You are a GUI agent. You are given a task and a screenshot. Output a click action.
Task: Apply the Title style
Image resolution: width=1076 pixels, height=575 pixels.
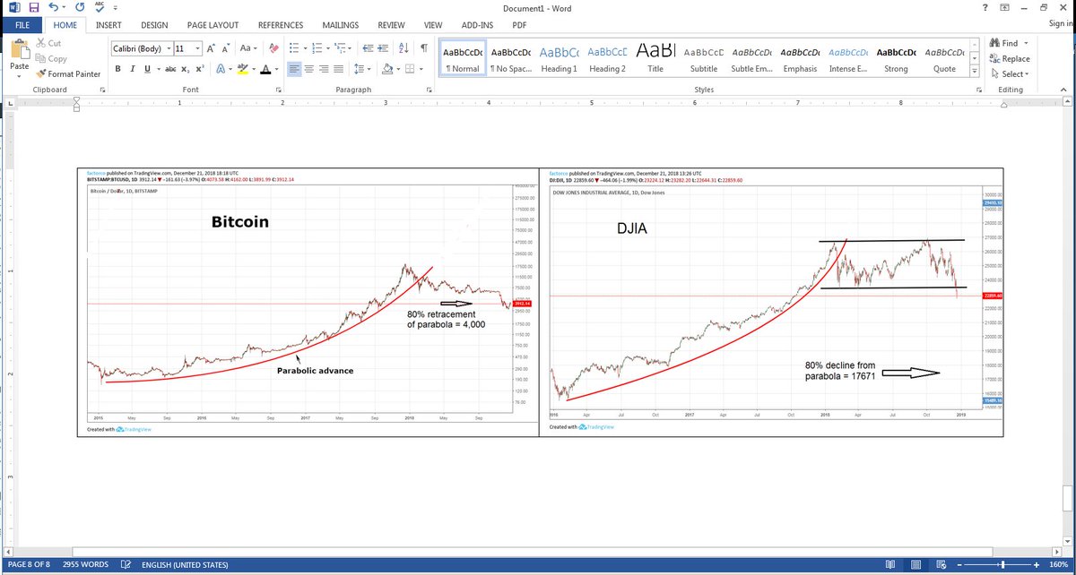pyautogui.click(x=655, y=58)
